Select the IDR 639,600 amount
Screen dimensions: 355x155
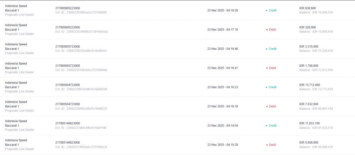308,8
